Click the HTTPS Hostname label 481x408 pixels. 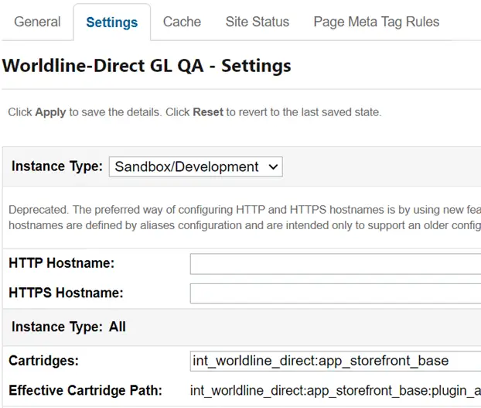[66, 293]
